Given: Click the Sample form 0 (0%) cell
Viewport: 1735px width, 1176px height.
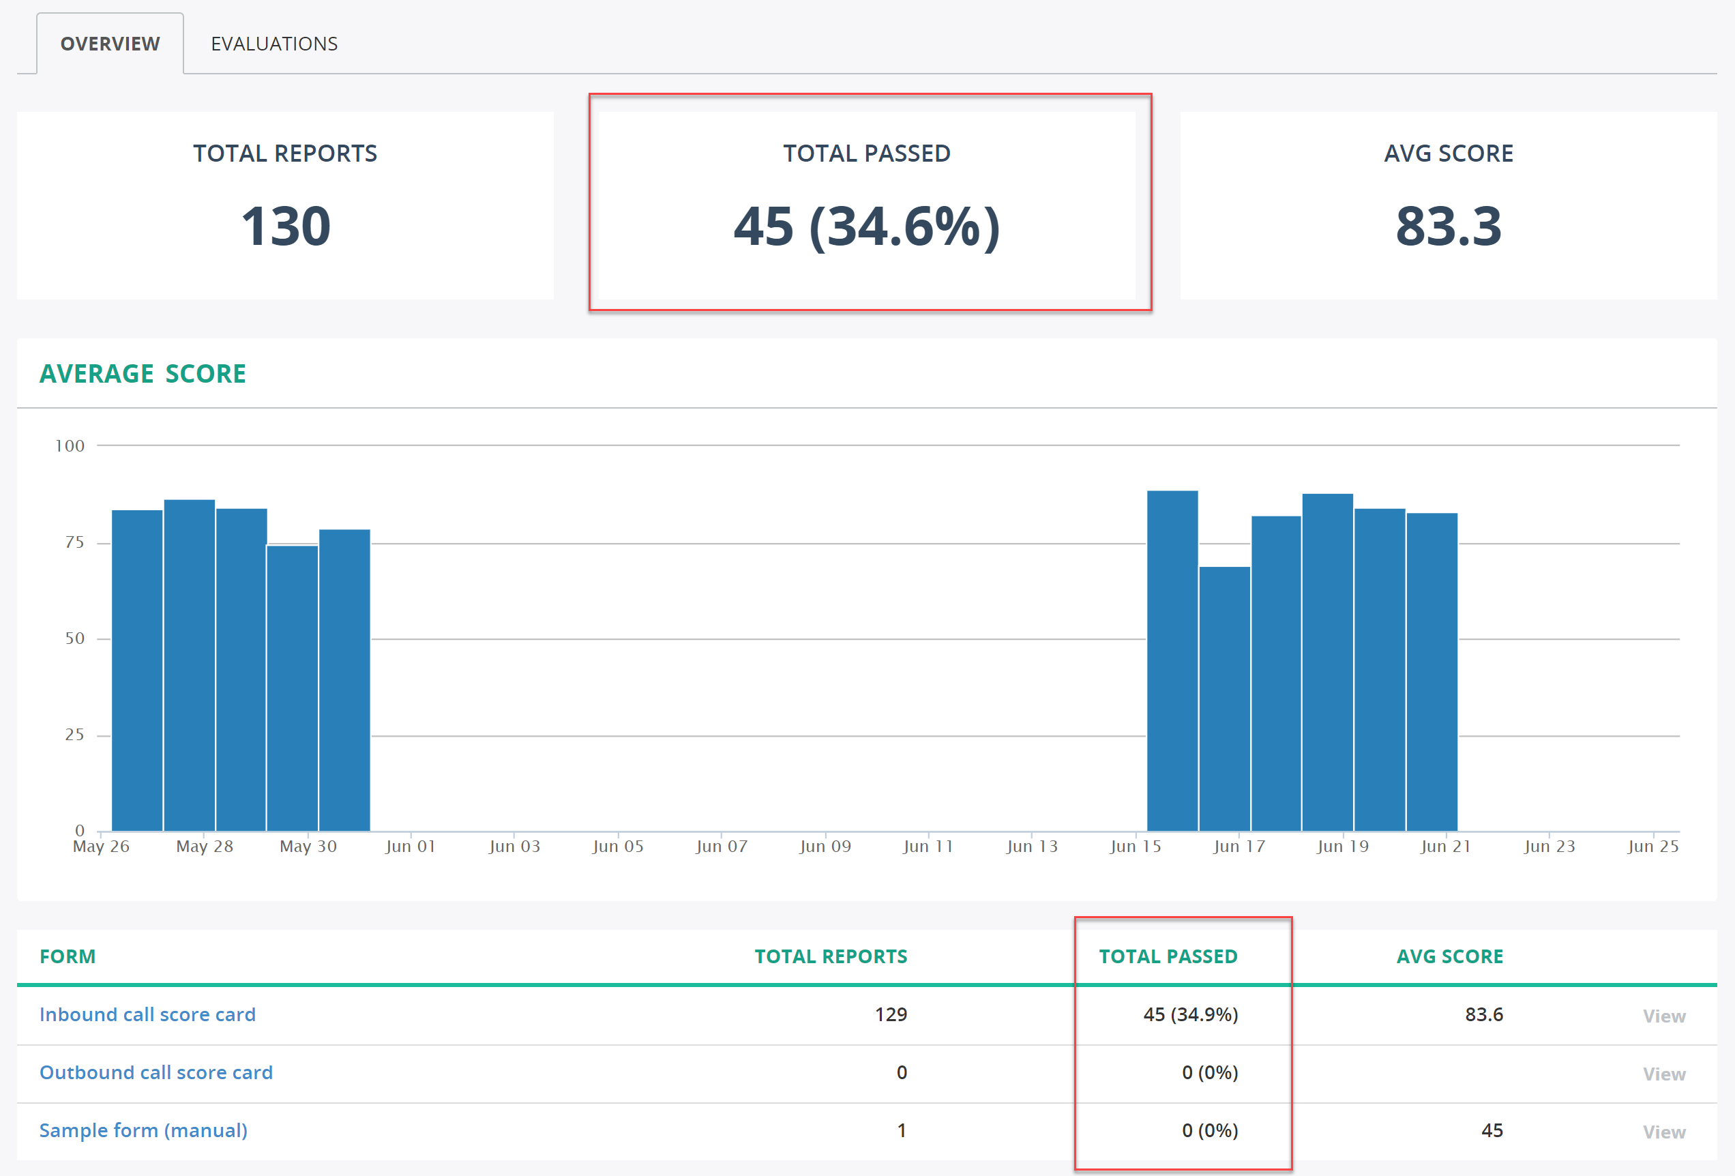Looking at the screenshot, I should [1209, 1130].
